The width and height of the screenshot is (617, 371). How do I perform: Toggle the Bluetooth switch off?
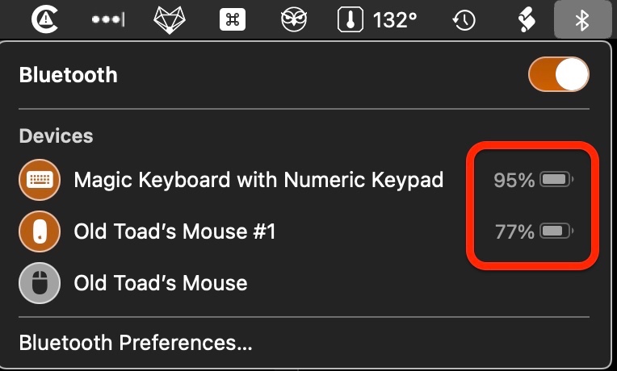pyautogui.click(x=559, y=75)
